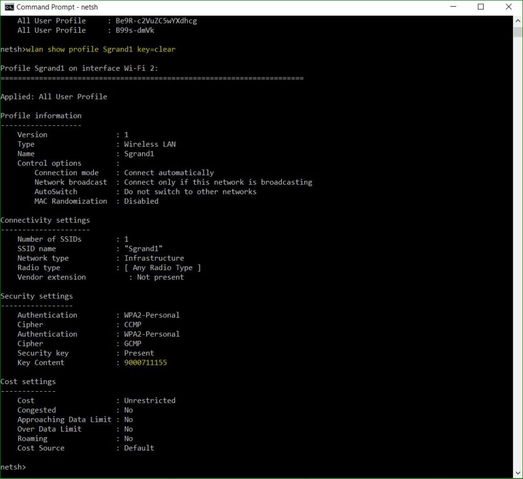523x479 pixels.
Task: Click the empty vertical scrollbar track
Action: pos(517,255)
